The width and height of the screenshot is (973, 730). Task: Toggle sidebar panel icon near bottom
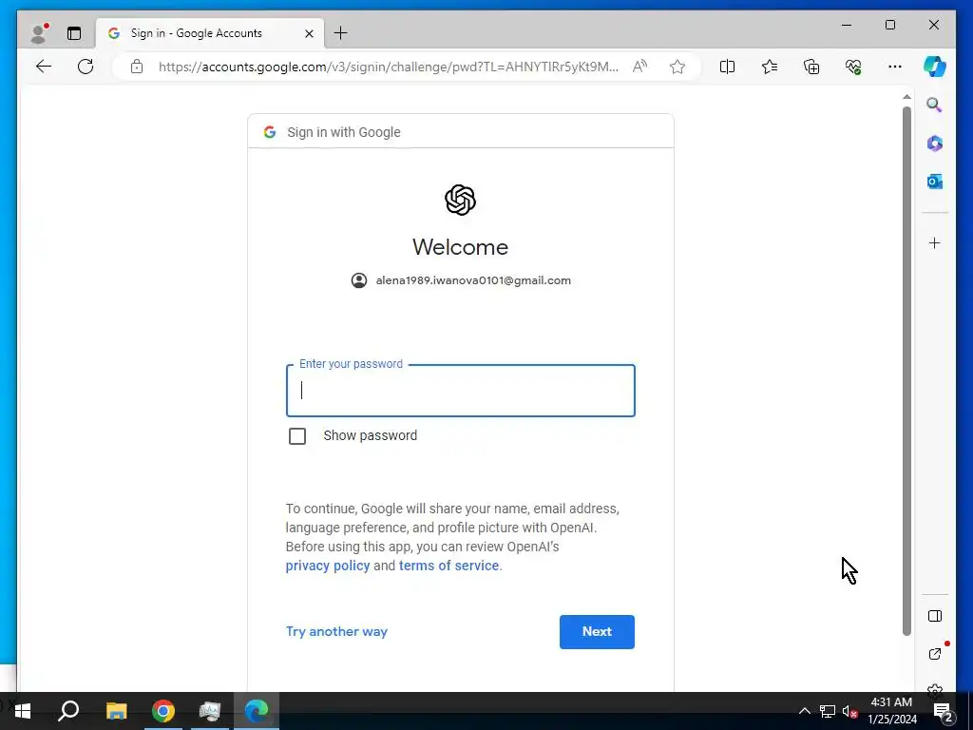click(935, 616)
